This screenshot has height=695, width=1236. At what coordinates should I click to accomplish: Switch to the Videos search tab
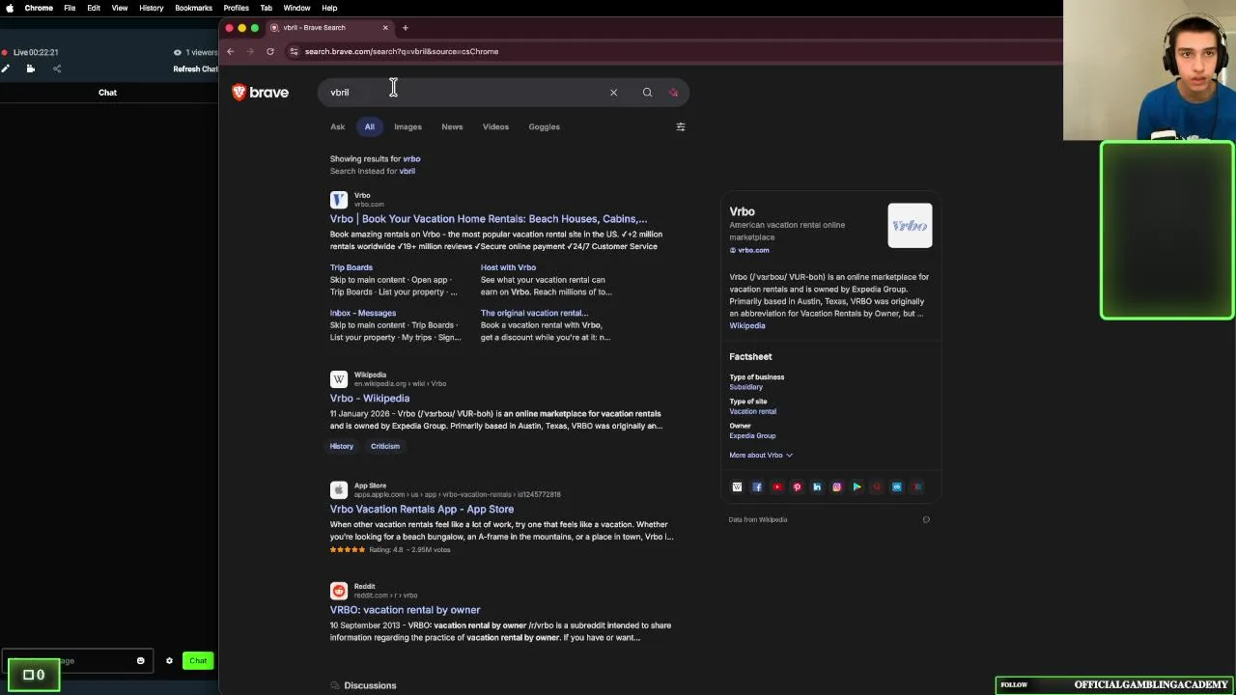coord(495,126)
